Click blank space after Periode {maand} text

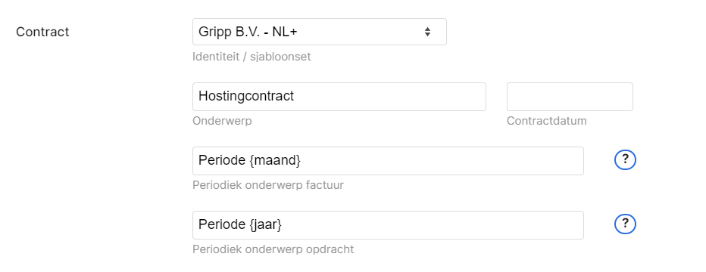[x=441, y=161]
